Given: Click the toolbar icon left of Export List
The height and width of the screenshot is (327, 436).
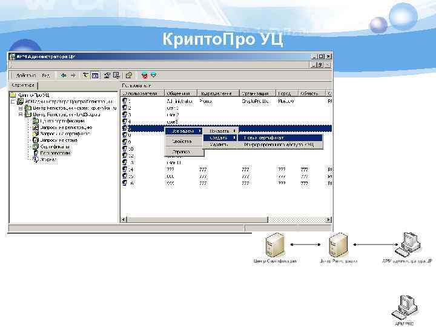Looking at the screenshot, I should 107,75.
